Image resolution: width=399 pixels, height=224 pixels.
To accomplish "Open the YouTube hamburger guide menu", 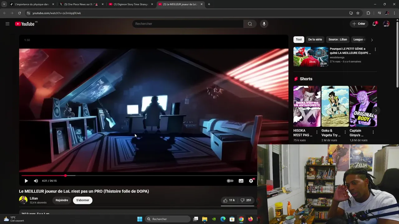I will click(7, 24).
